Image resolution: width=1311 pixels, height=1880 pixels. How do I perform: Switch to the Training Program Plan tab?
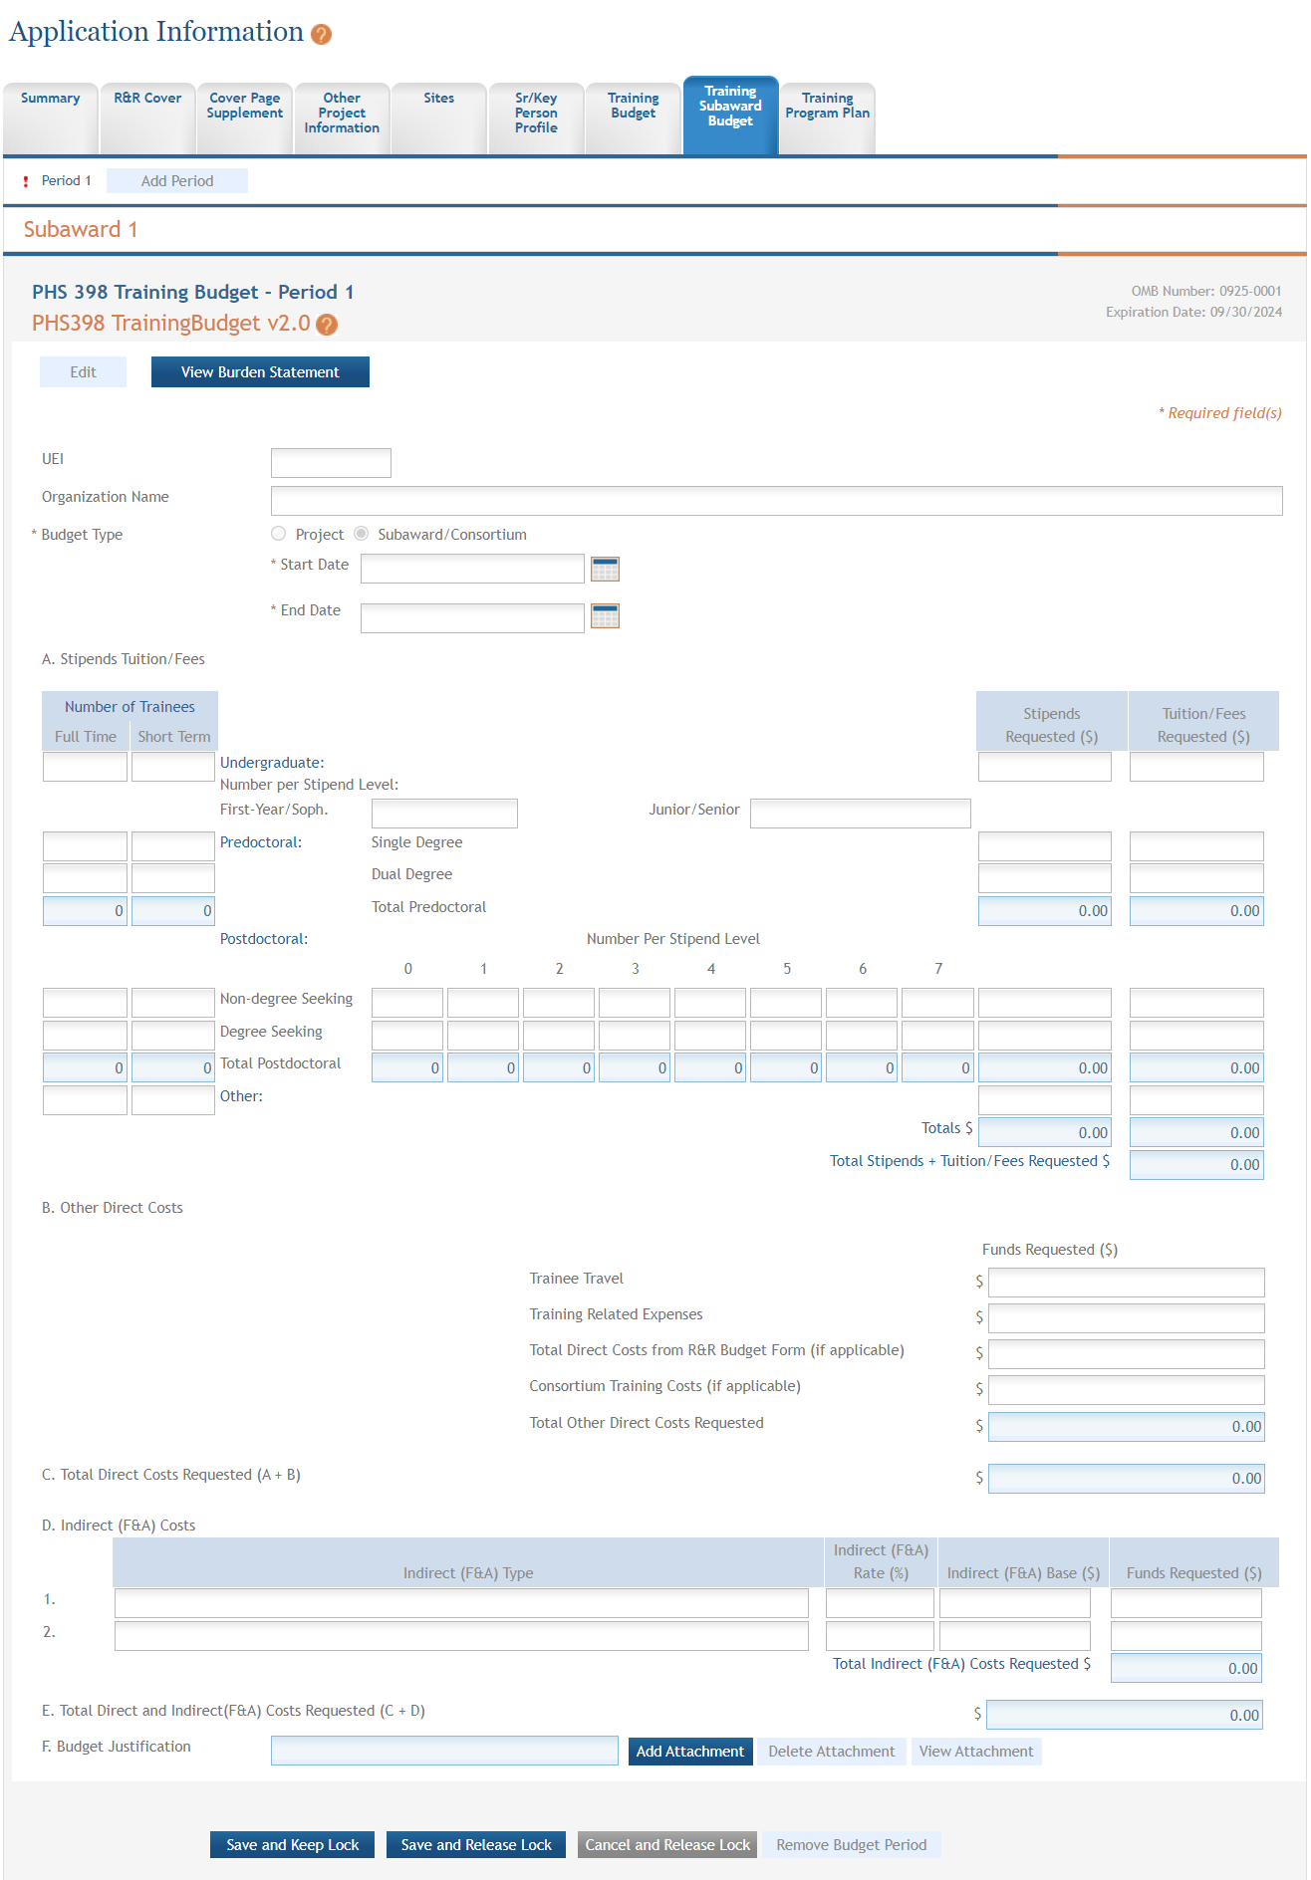[x=827, y=106]
